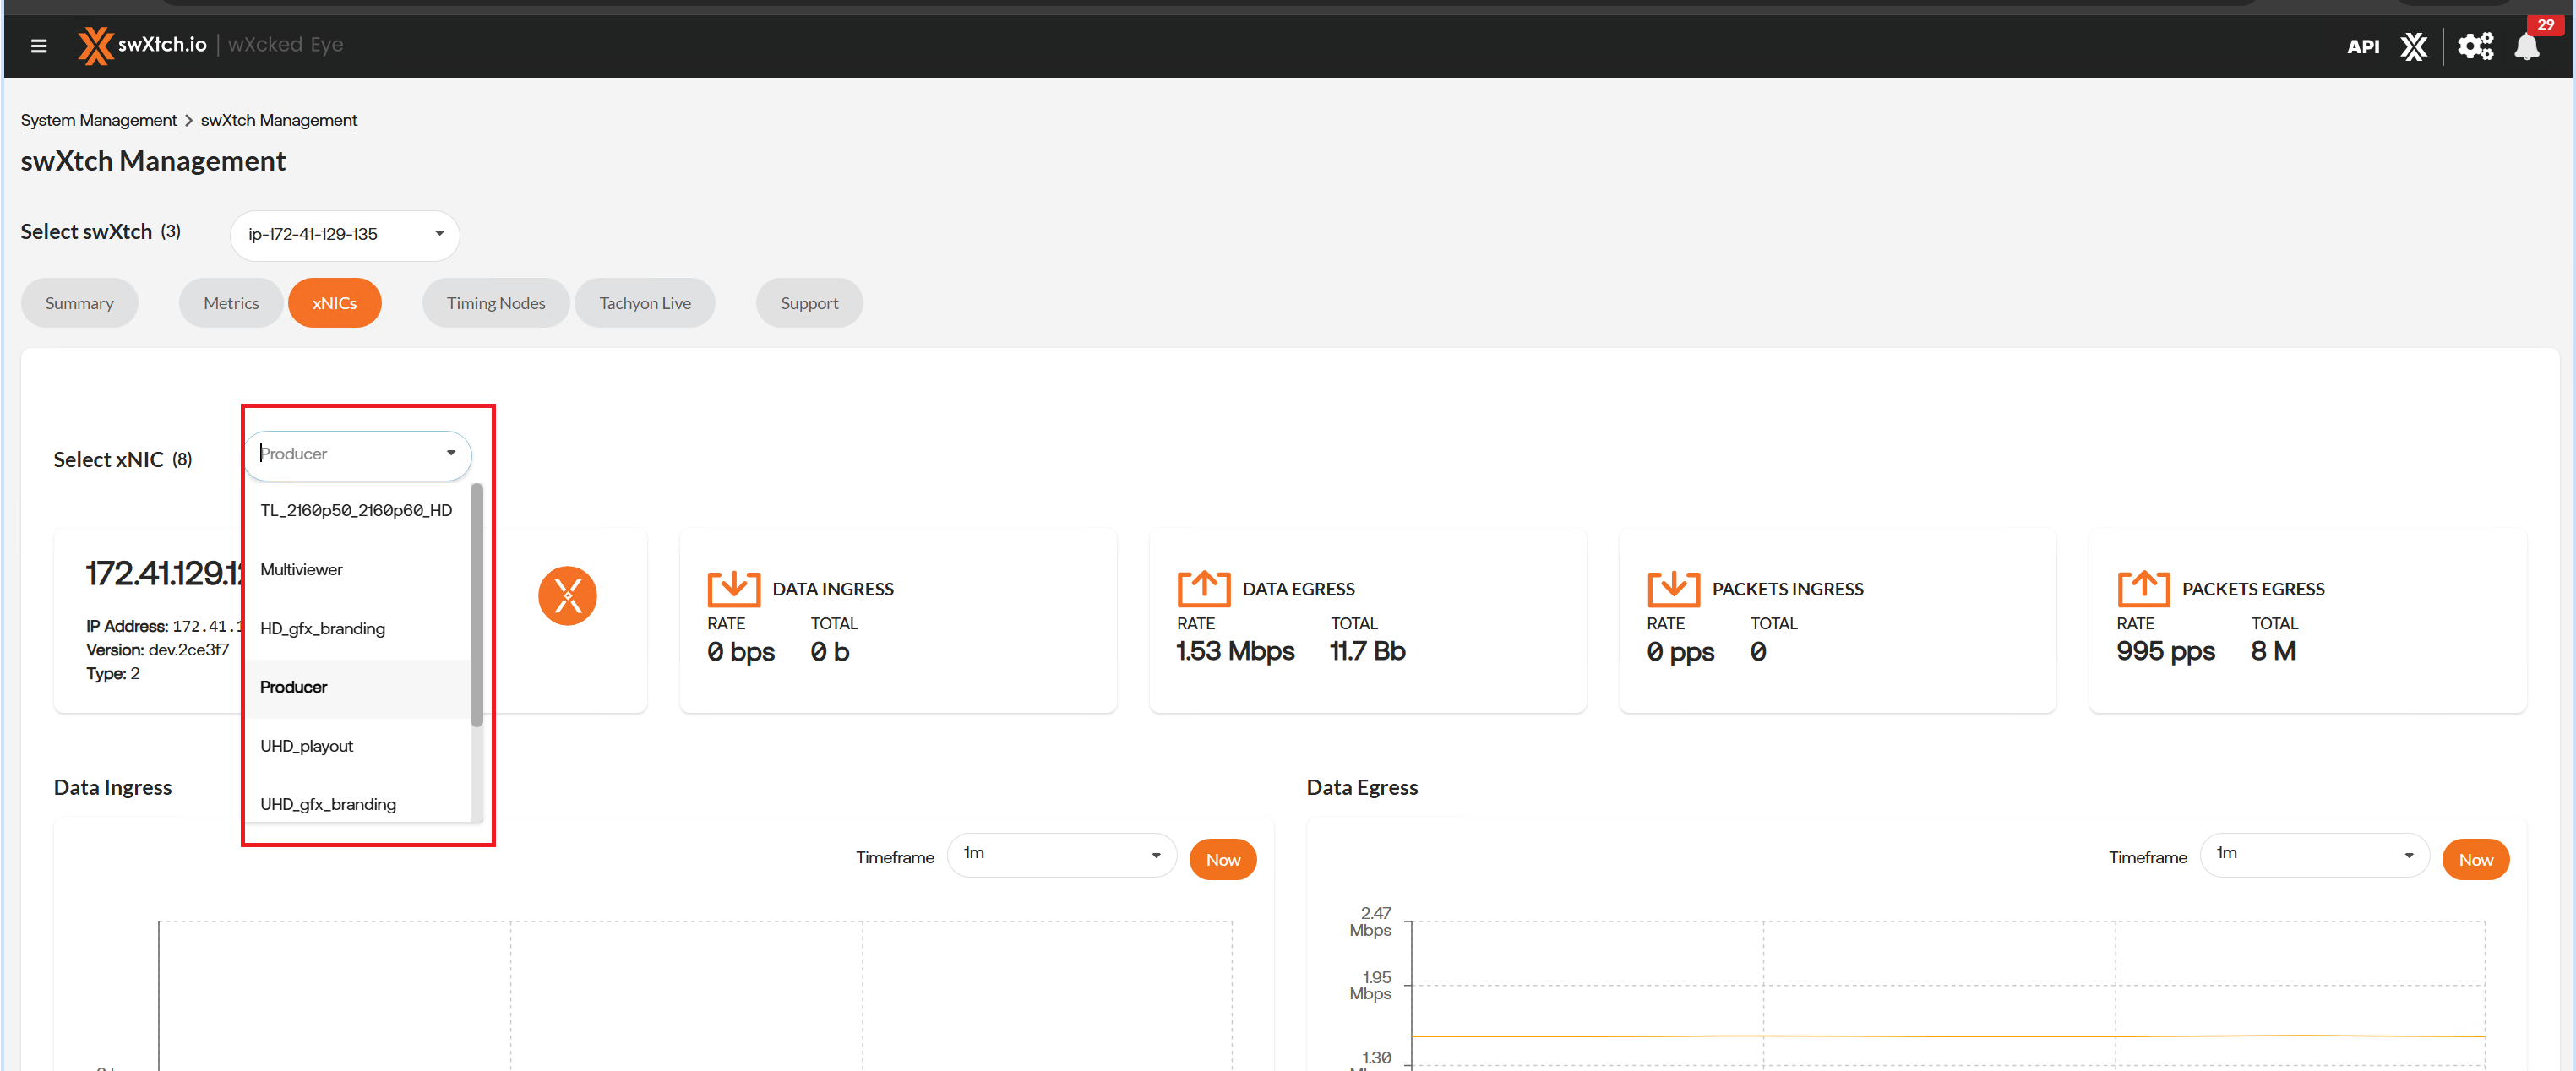Switch to the Metrics tab
Viewport: 2576px width, 1071px height.
(231, 303)
